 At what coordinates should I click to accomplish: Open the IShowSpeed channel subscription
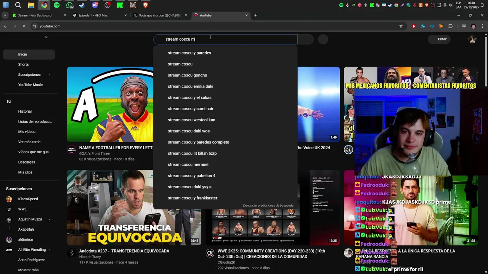point(29,199)
